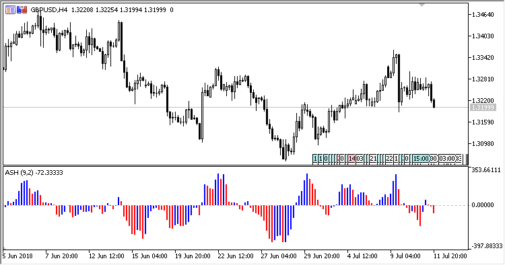Click the 11 Jul 20:00 time label
The height and width of the screenshot is (265, 505).
pos(450,256)
